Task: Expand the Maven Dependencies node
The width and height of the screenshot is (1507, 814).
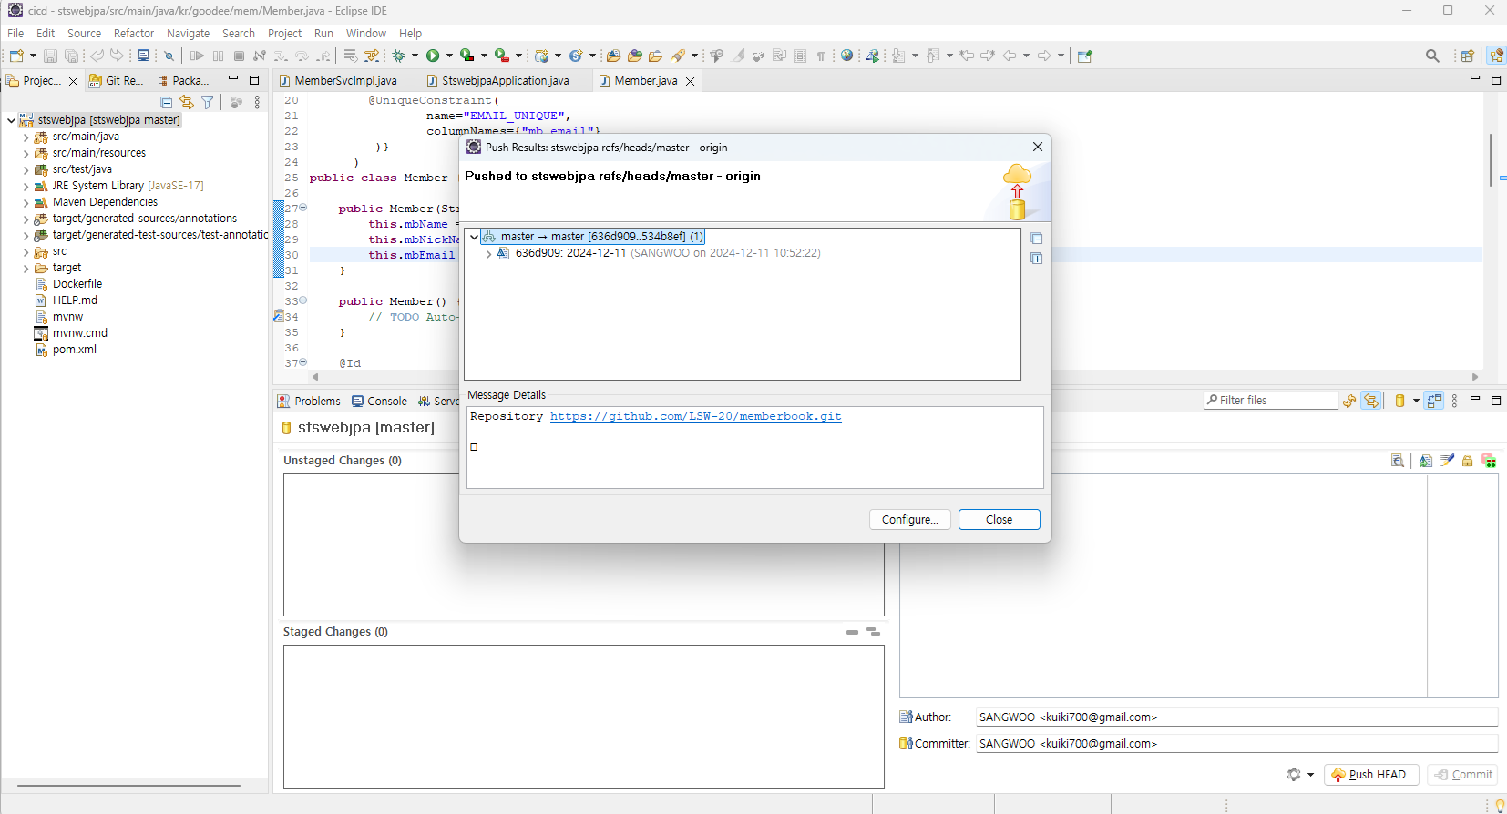Action: pos(26,202)
